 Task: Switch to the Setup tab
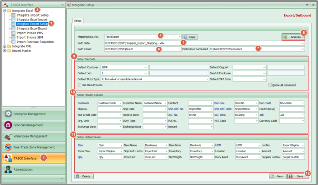coord(78,21)
